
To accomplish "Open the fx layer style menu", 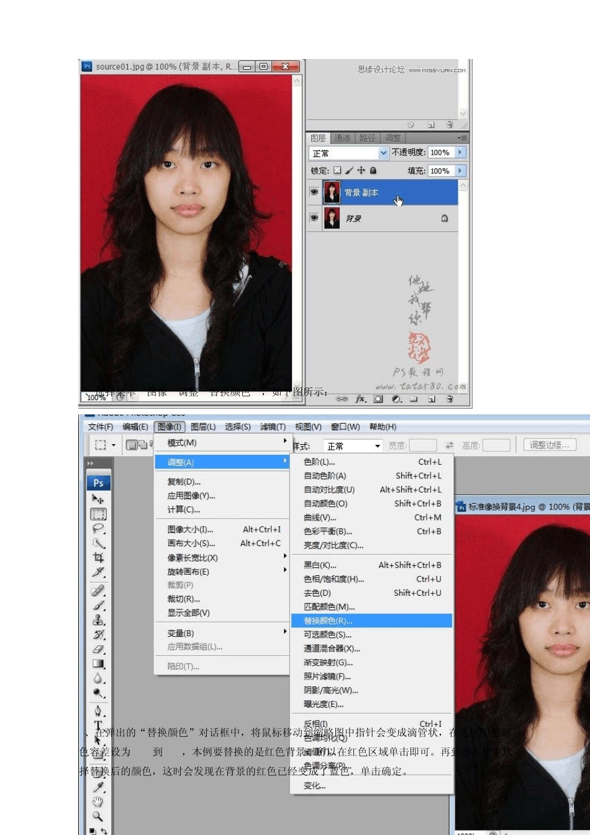I will coord(360,399).
